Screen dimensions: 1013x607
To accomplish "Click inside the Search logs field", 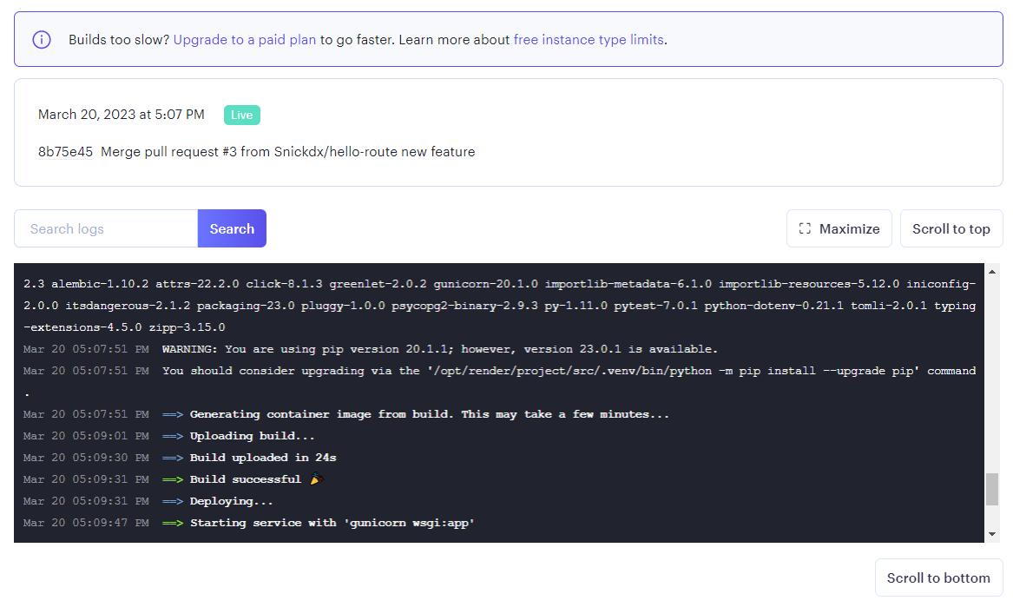I will (x=105, y=228).
